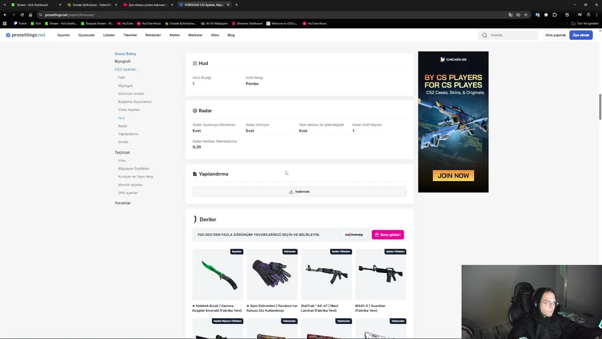The image size is (602, 339).
Task: Open the Oyunlar menu
Action: (x=63, y=35)
